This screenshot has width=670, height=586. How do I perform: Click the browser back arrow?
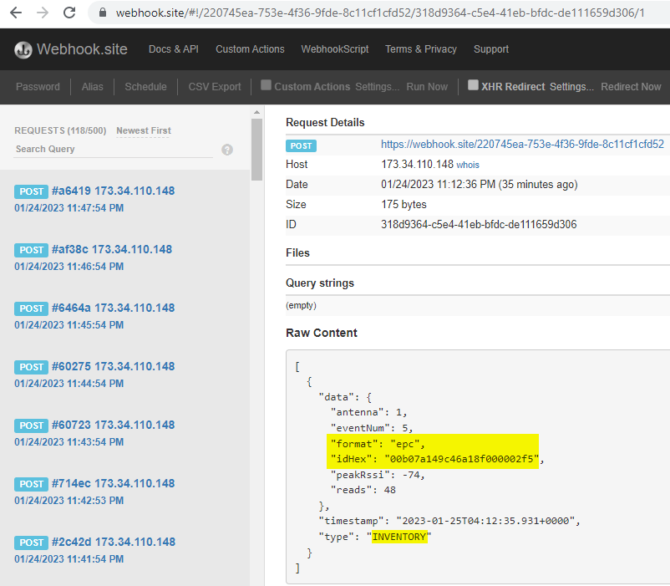(x=15, y=13)
